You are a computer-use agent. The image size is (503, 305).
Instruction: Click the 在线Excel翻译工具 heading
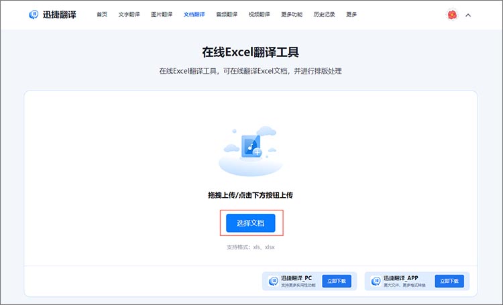tap(251, 52)
